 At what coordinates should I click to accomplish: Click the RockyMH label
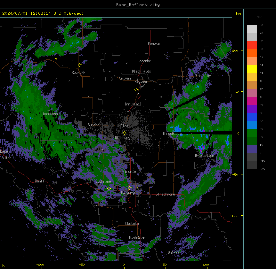(x=78, y=73)
